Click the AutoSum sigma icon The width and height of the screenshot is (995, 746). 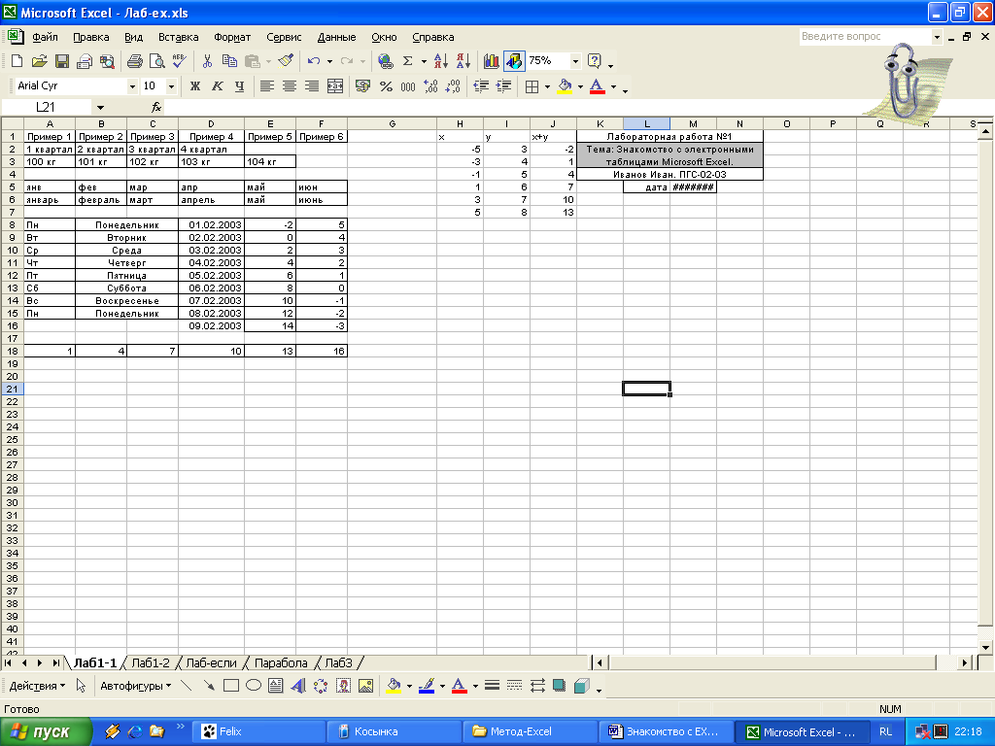click(x=407, y=61)
